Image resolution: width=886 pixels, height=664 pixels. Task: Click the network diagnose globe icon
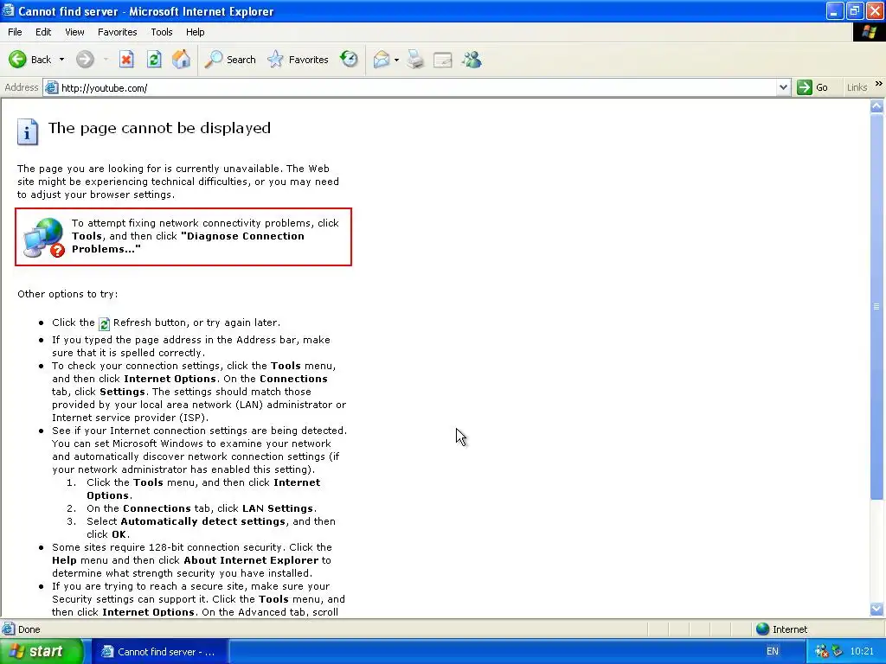pyautogui.click(x=44, y=238)
